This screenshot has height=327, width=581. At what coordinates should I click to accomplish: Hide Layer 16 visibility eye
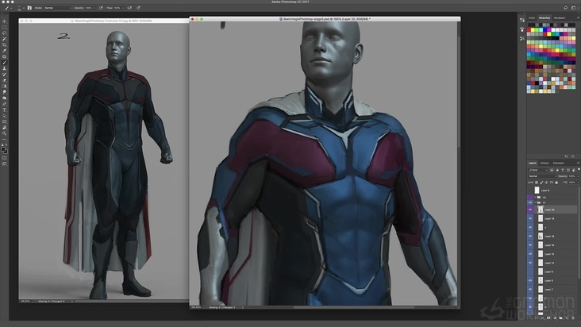pos(530,245)
